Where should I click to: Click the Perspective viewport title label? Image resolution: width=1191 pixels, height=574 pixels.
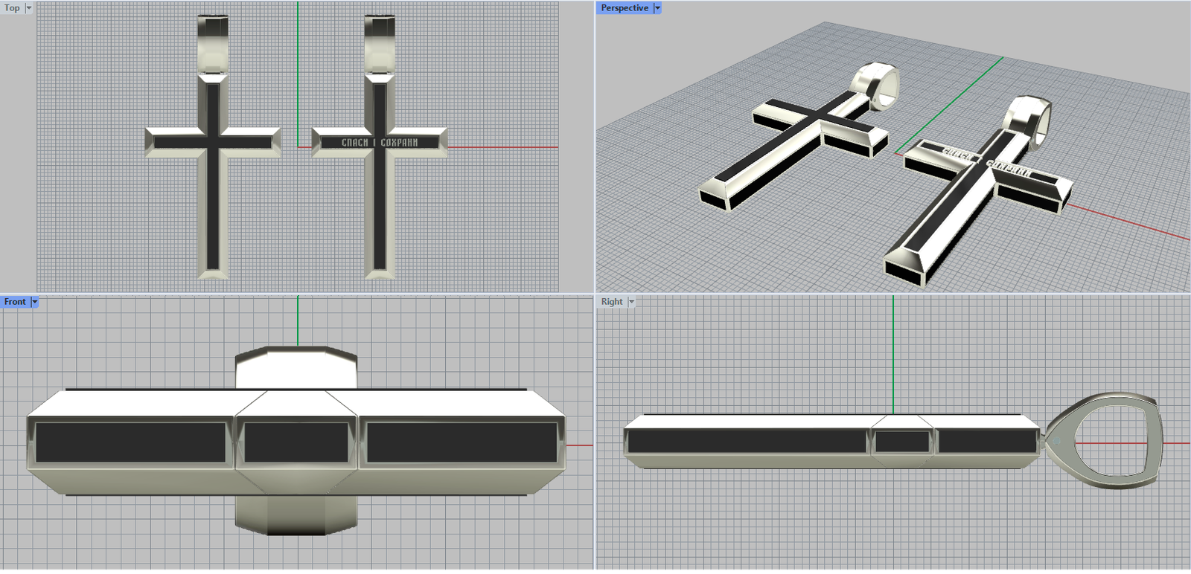coord(625,8)
